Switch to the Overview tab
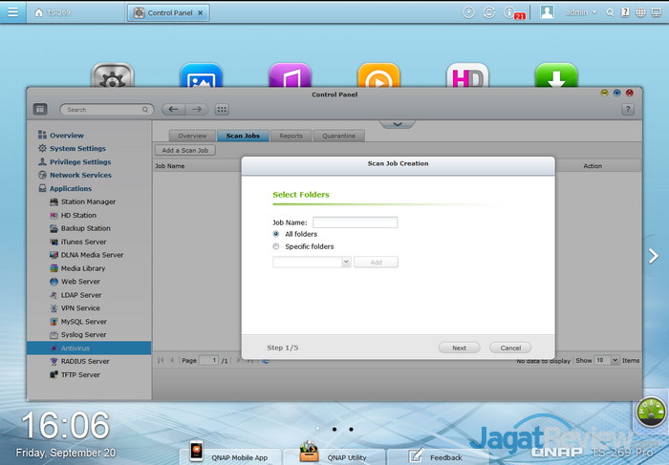The height and width of the screenshot is (465, 669). point(192,136)
